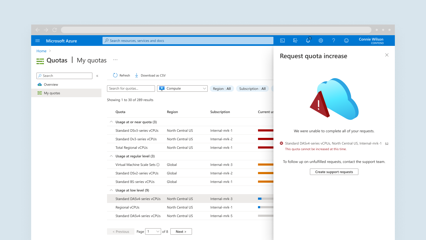This screenshot has width=426, height=240.
Task: Go to the Next page of results
Action: pyautogui.click(x=181, y=231)
